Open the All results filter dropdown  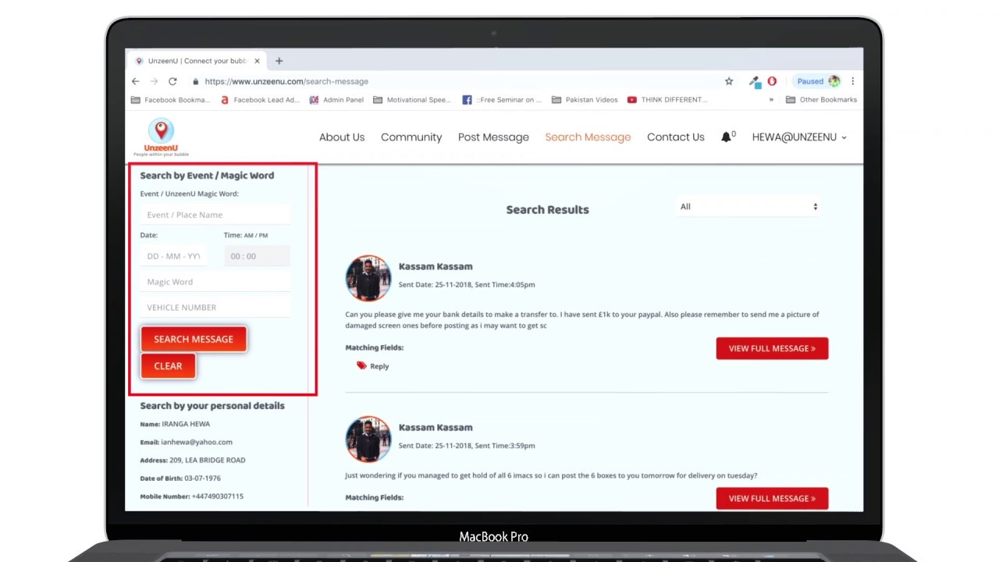click(x=748, y=207)
